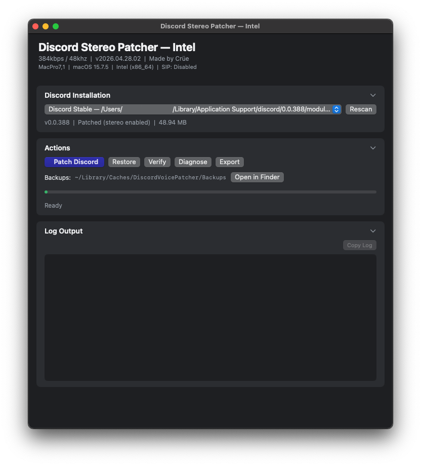421x466 pixels.
Task: Restore Discord from backup
Action: pyautogui.click(x=124, y=162)
